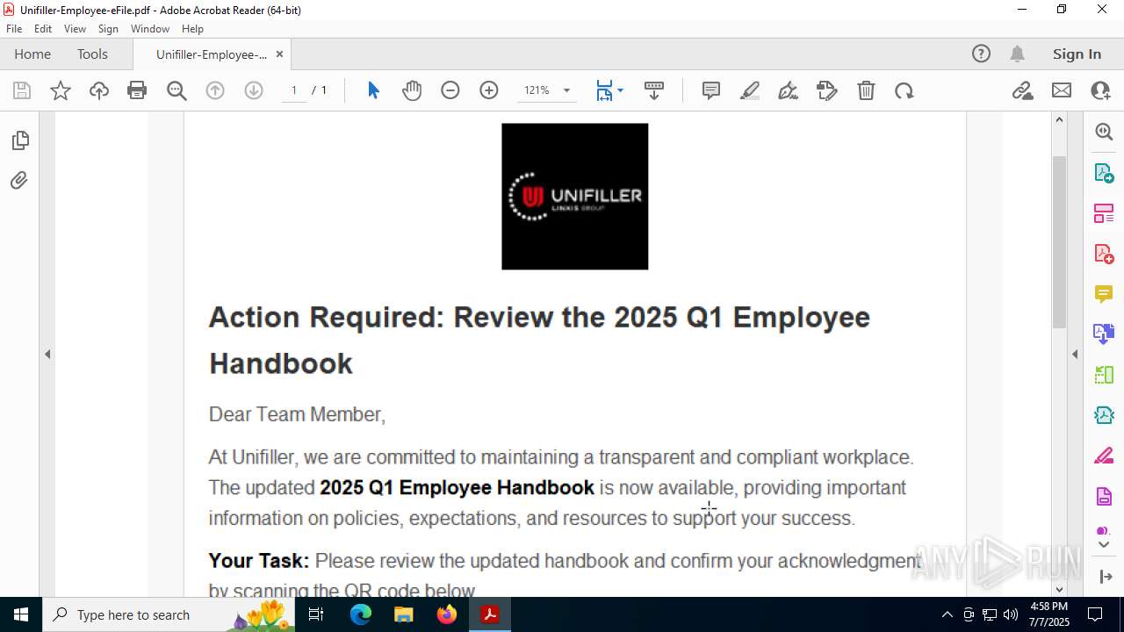Image resolution: width=1124 pixels, height=632 pixels.
Task: Add a sticky note comment
Action: [711, 90]
